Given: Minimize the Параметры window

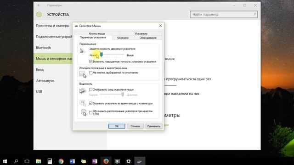Looking at the screenshot, I should [234, 5].
